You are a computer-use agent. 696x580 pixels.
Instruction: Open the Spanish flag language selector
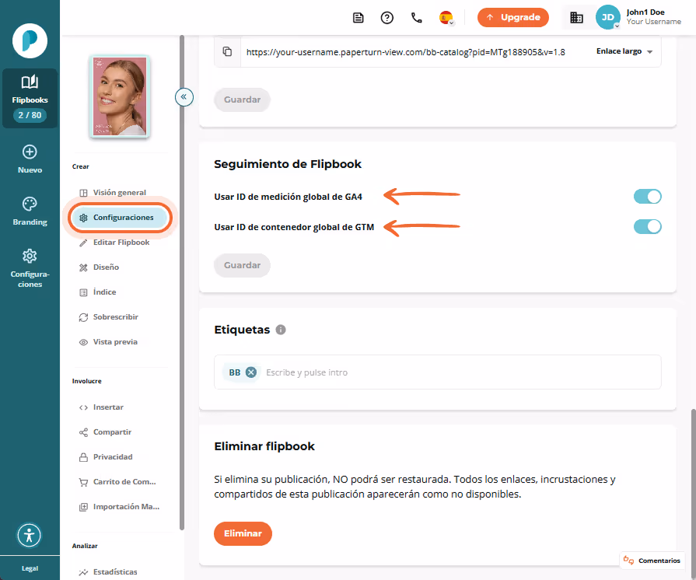coord(446,18)
